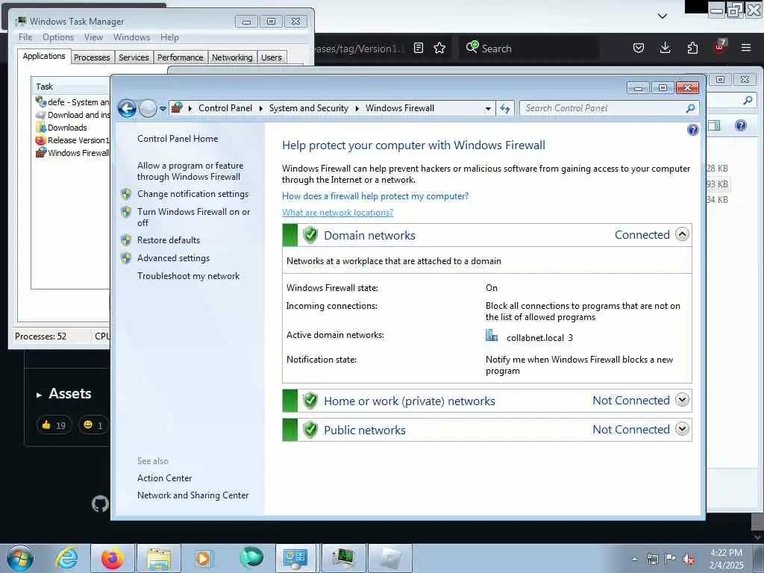Click the forward navigation arrow in Control Panel

pos(148,108)
